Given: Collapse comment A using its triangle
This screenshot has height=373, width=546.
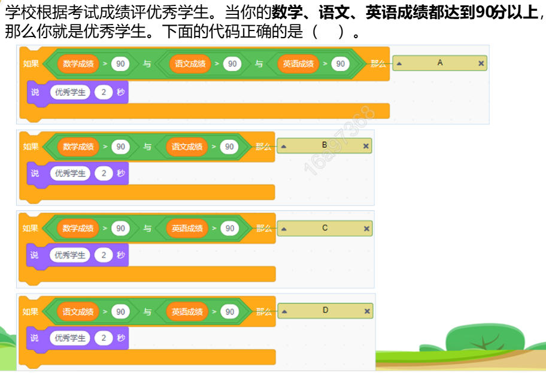Looking at the screenshot, I should pyautogui.click(x=399, y=63).
